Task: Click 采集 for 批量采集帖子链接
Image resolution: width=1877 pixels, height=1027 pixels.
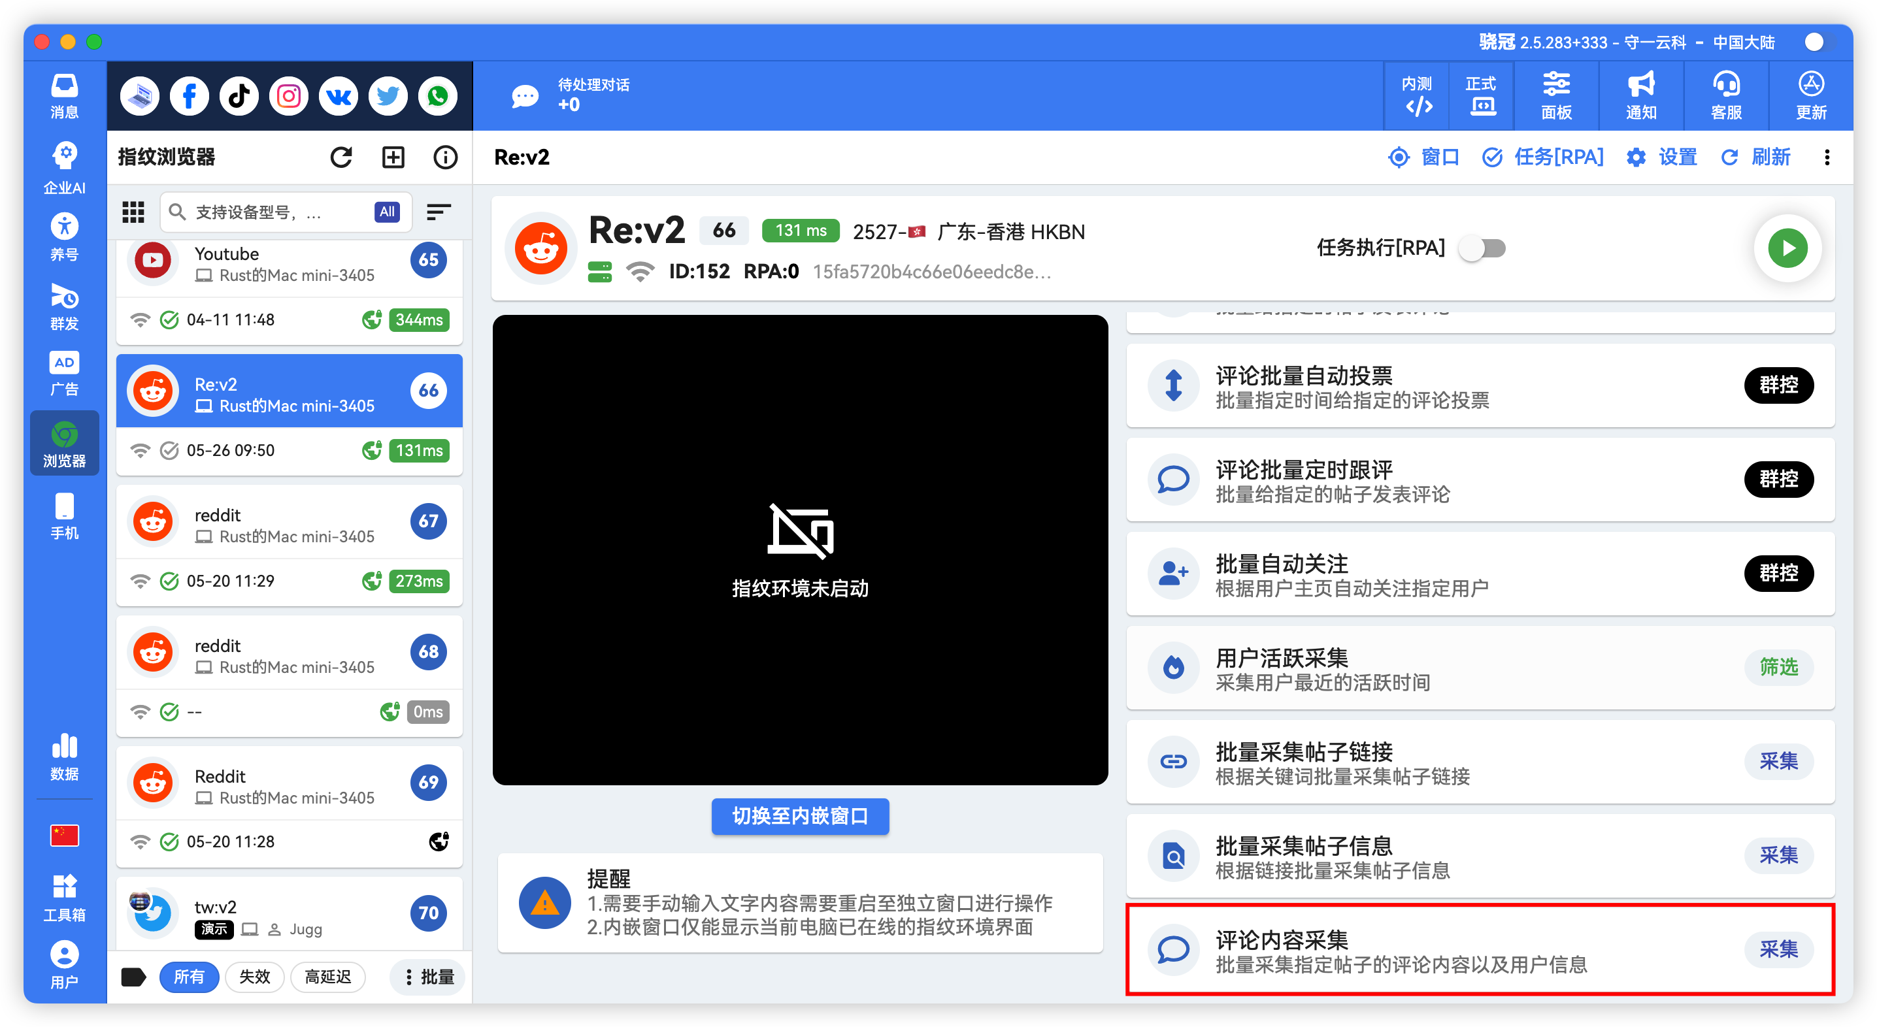Action: [x=1778, y=760]
